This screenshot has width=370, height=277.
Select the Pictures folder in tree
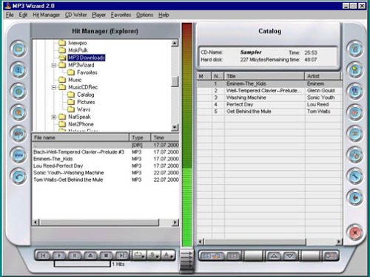(86, 102)
